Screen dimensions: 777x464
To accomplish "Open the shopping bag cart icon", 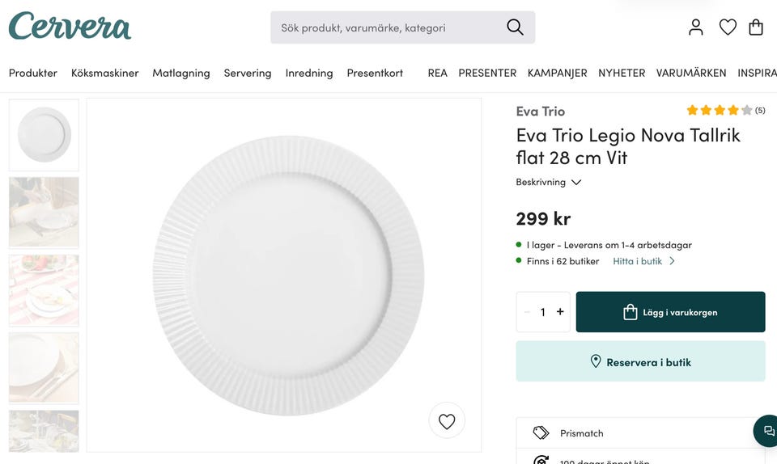I will coord(756,27).
